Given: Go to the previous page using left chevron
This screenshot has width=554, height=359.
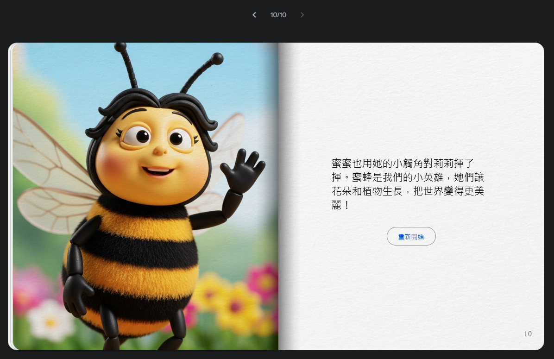Looking at the screenshot, I should point(254,15).
